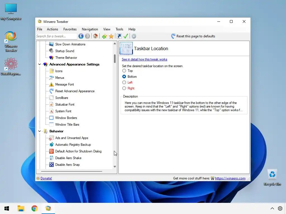Click the Message Font warning icon
The height and width of the screenshot is (214, 286).
tap(51, 84)
